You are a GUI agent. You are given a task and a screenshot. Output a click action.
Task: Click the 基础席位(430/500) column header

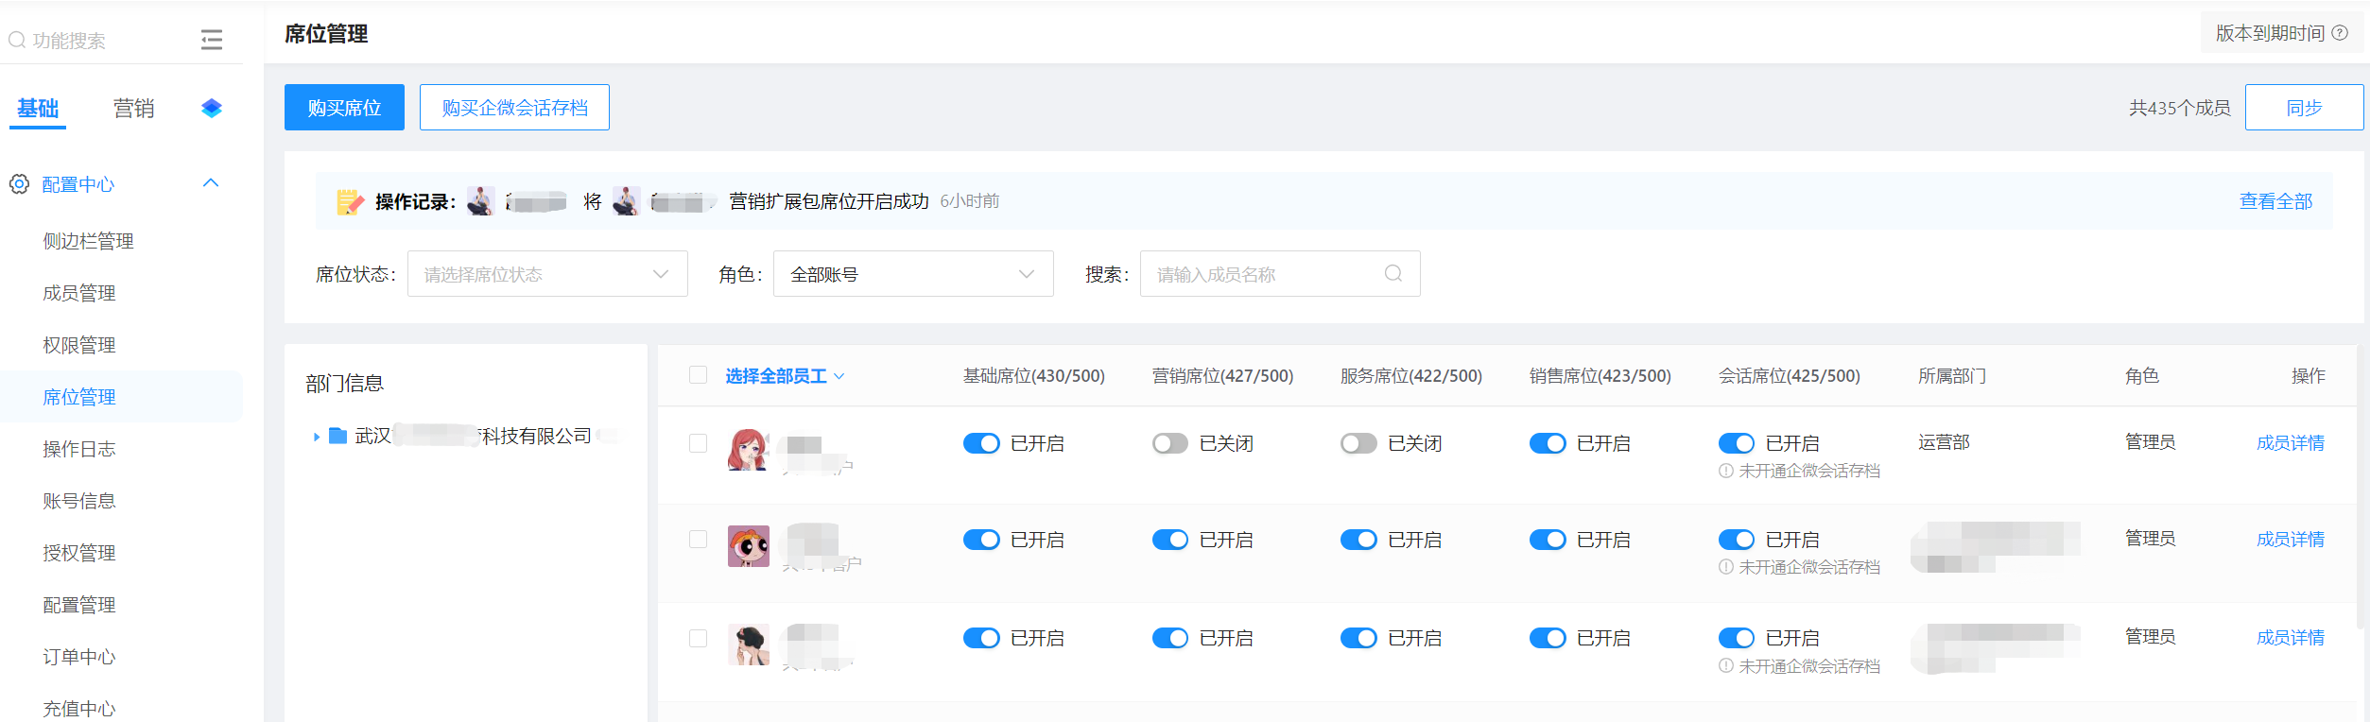1033,376
